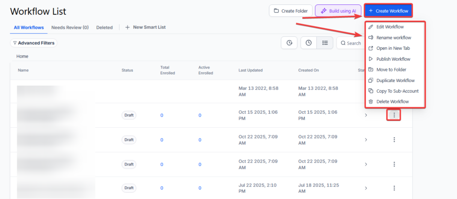Screen dimensions: 457x199
Task: Add a New Smart List
Action: [146, 27]
